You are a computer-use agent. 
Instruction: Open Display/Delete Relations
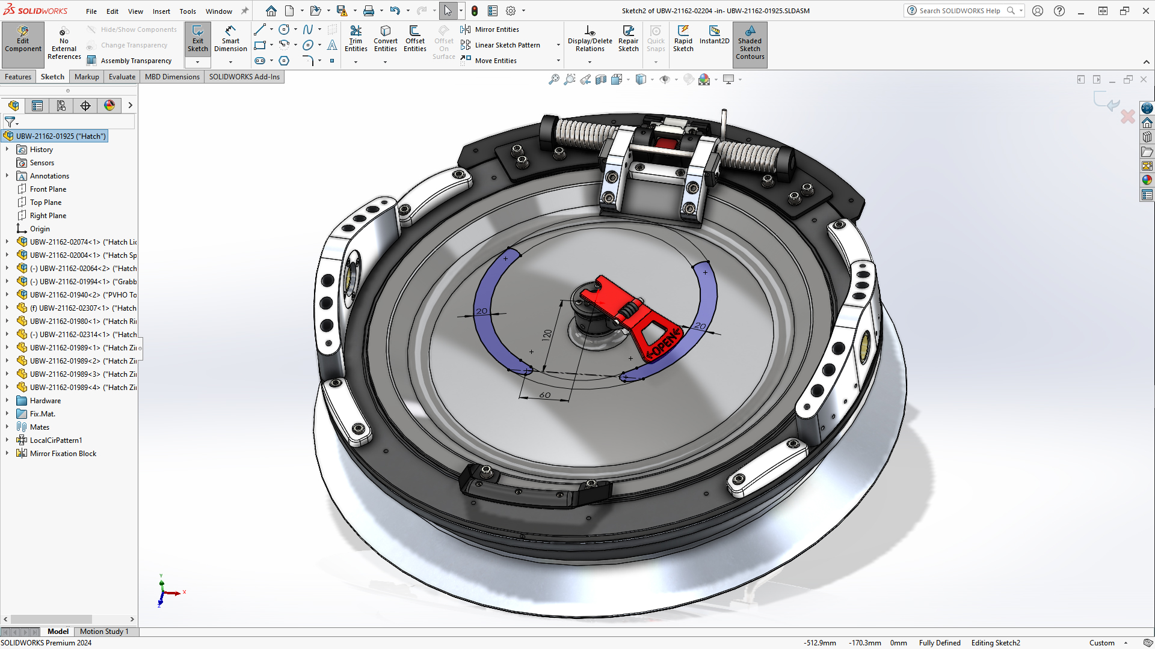tap(590, 40)
